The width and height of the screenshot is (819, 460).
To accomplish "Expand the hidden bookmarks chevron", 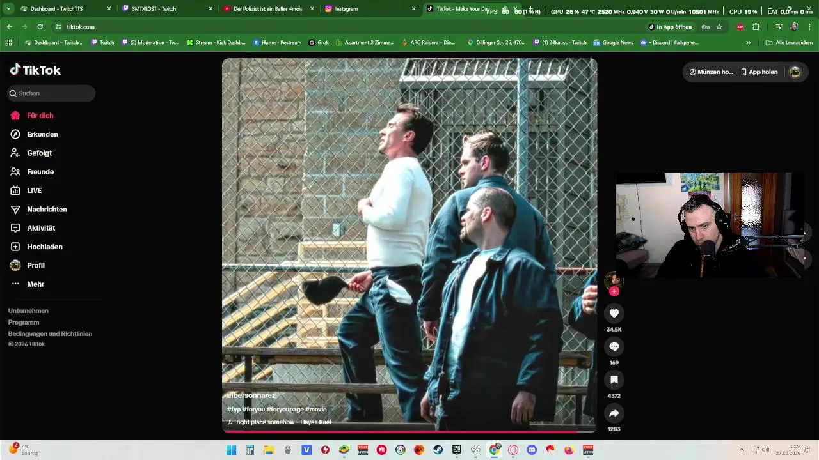I will pos(749,43).
